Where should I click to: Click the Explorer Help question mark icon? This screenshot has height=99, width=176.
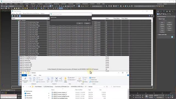128,75
